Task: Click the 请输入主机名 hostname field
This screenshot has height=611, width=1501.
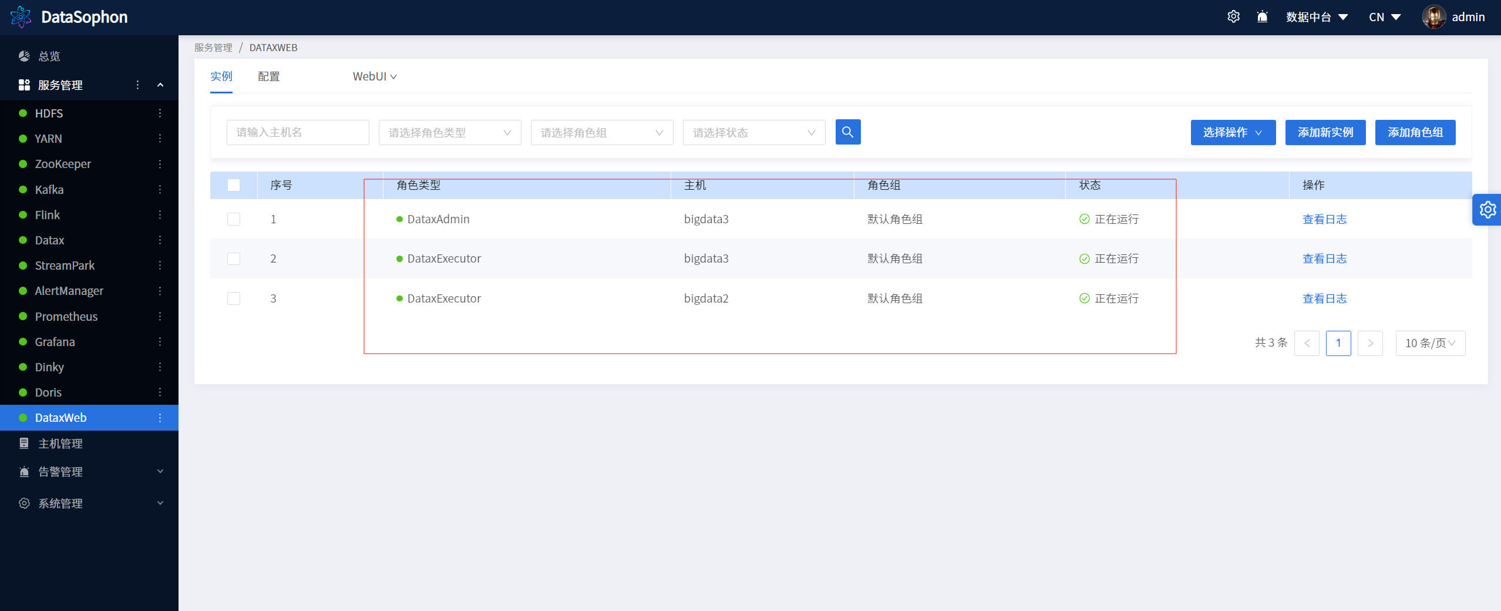Action: pyautogui.click(x=298, y=132)
